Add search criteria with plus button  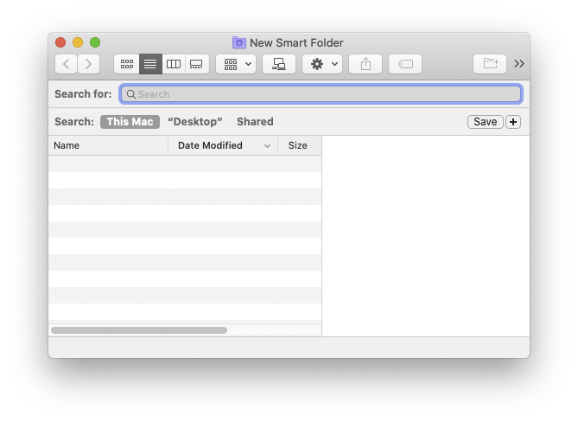tap(513, 122)
